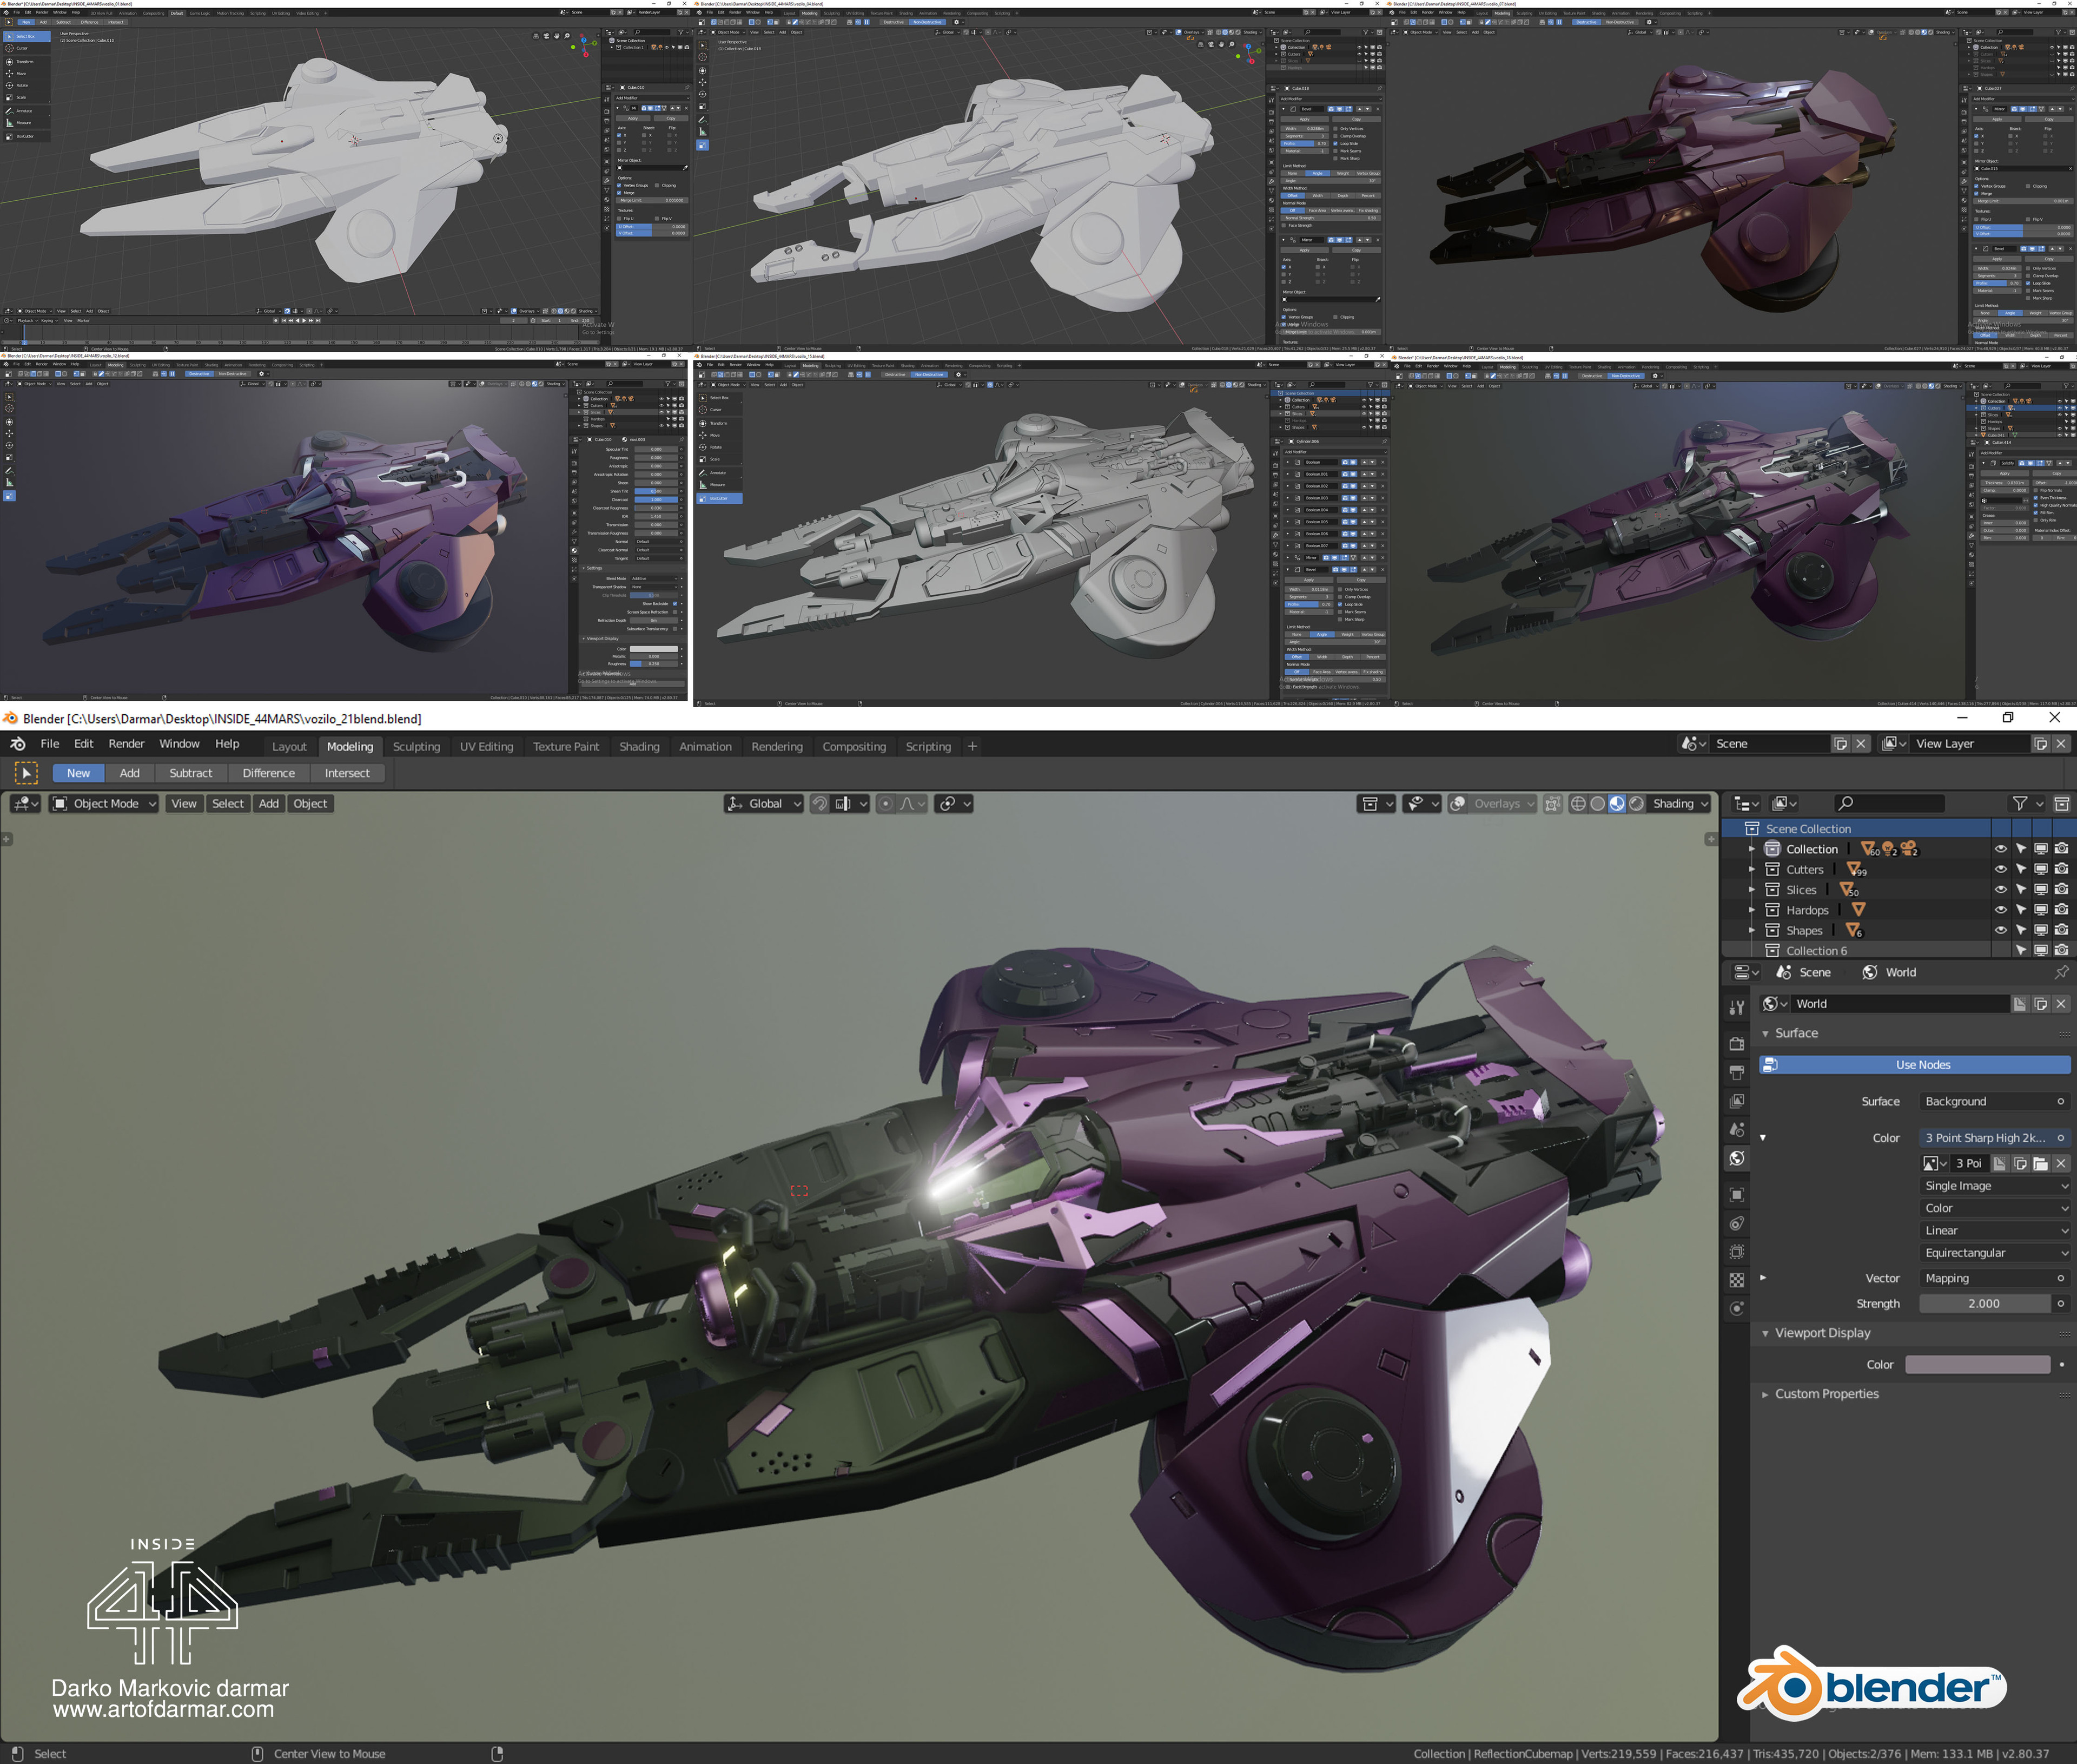Open the View Layer properties tab

point(1737,1101)
